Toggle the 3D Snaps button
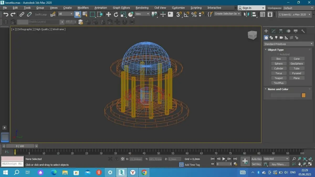The height and width of the screenshot is (177, 315). (179, 14)
